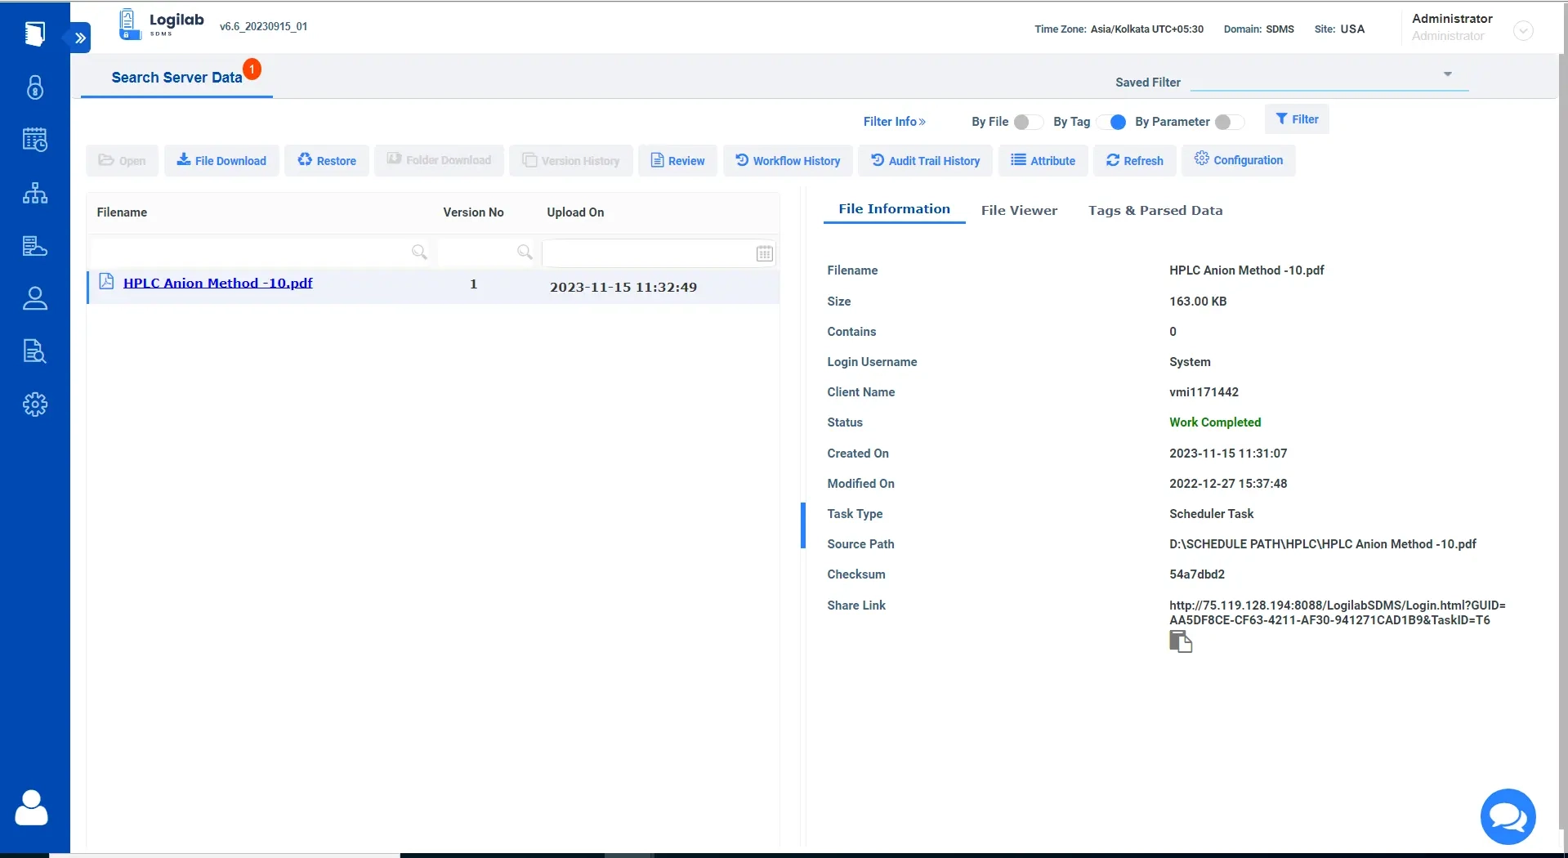Select the upload time 2023-11-15 11:32:49 cell
Viewport: 1568px width, 858px height.
(623, 288)
